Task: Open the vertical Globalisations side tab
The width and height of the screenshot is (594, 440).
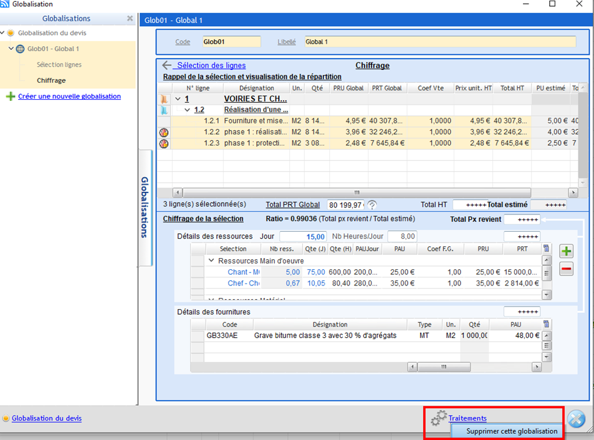Action: (145, 208)
